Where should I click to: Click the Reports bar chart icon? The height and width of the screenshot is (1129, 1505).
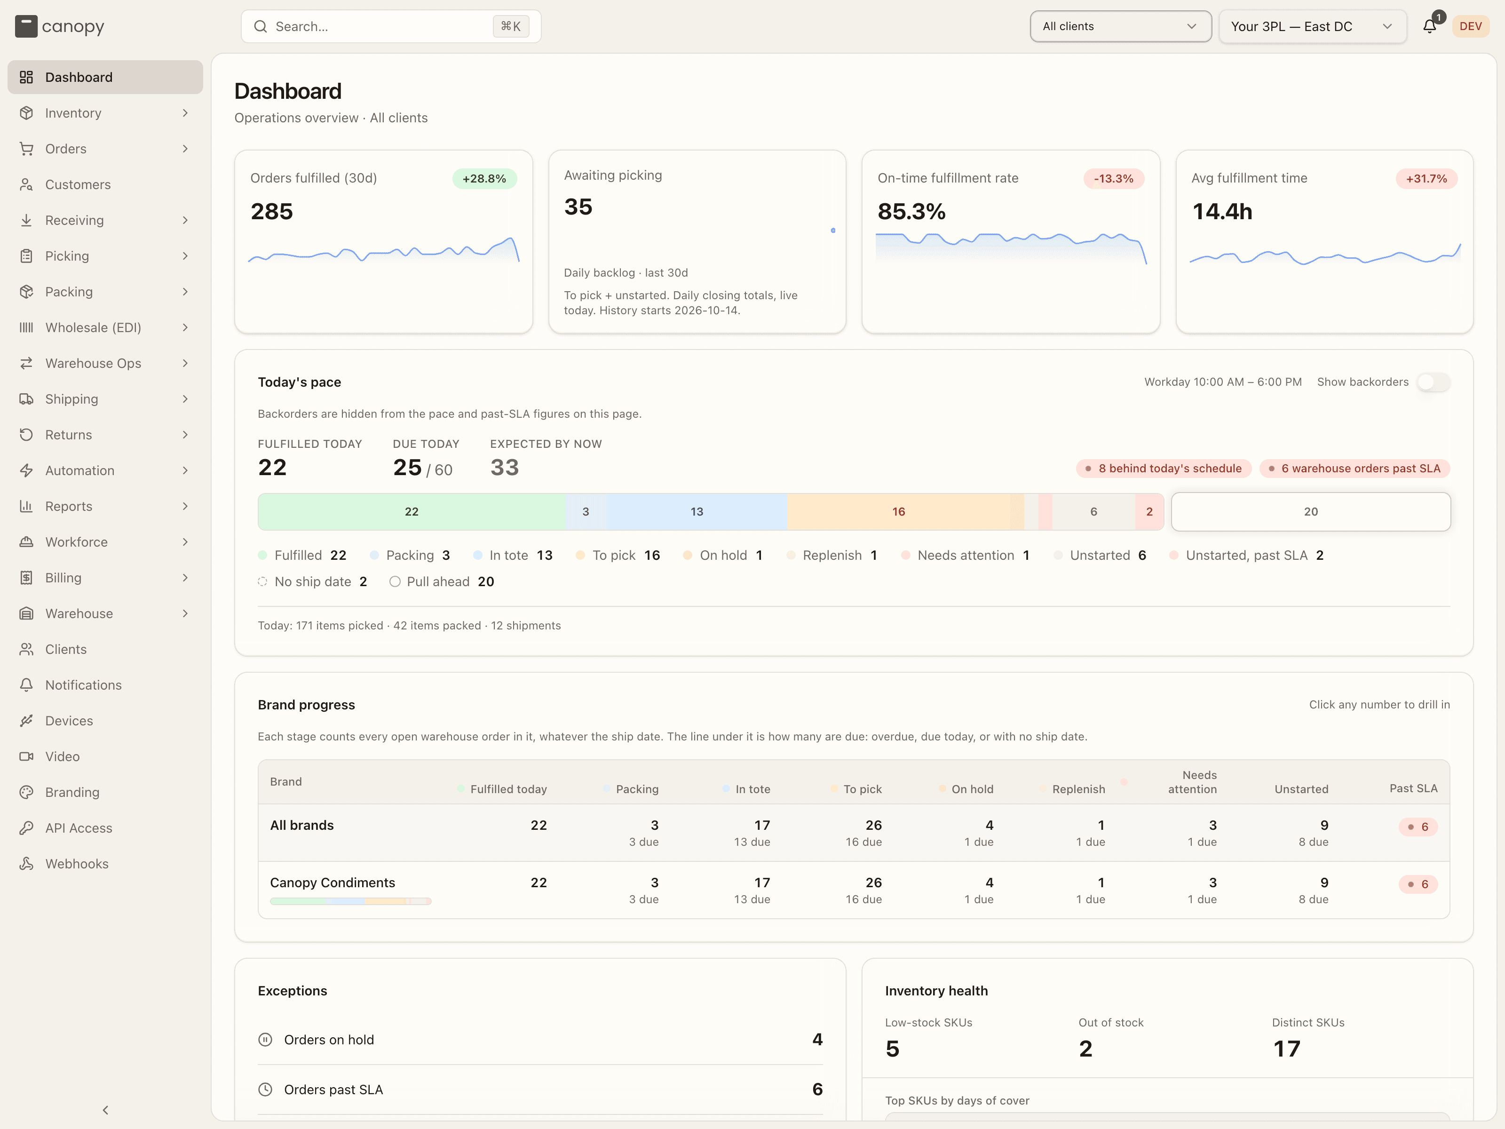point(26,506)
